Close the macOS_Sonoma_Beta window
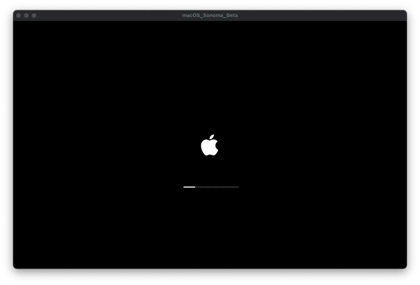 coord(18,15)
